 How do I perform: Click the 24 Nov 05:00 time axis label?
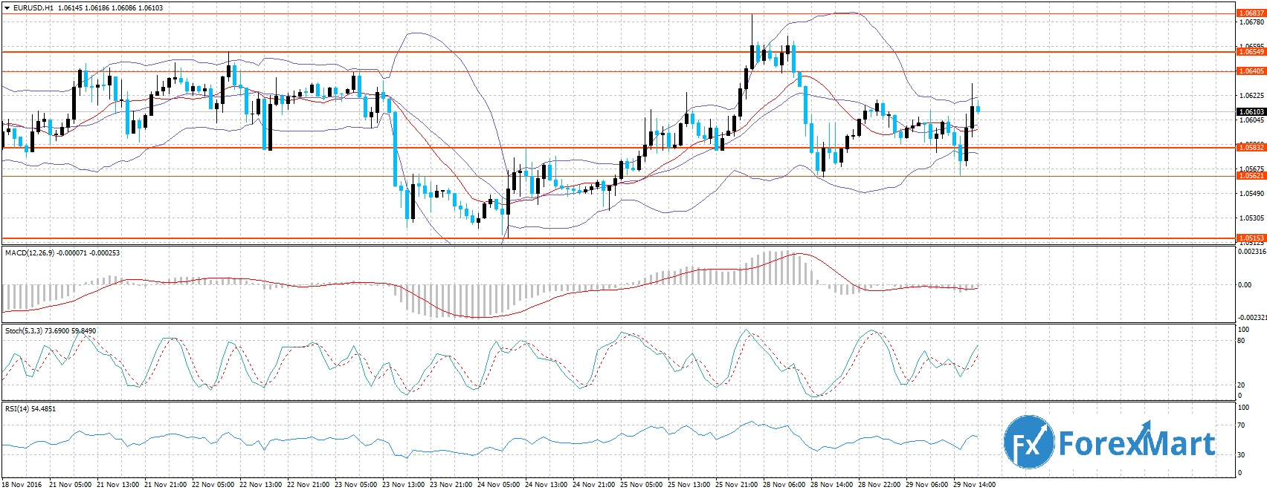click(x=500, y=485)
